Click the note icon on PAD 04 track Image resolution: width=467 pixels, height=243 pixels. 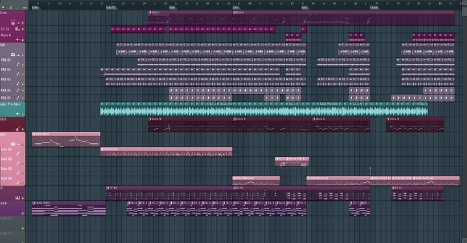coord(18,90)
